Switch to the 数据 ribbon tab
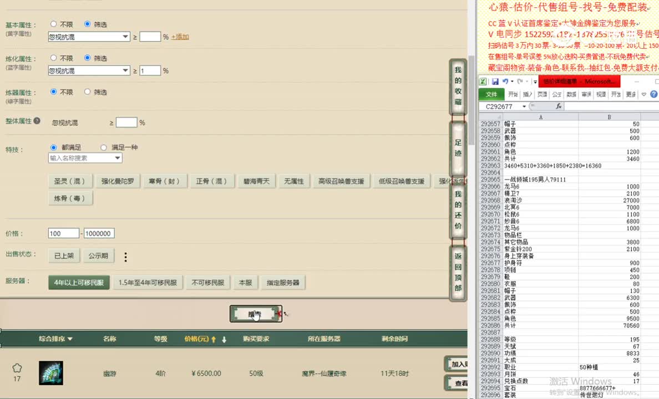This screenshot has width=659, height=399. coord(570,94)
